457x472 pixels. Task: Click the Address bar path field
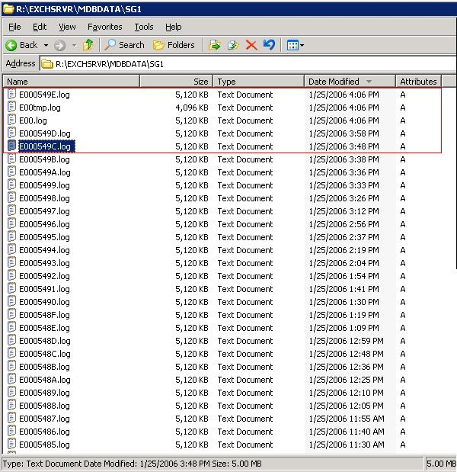click(x=248, y=64)
